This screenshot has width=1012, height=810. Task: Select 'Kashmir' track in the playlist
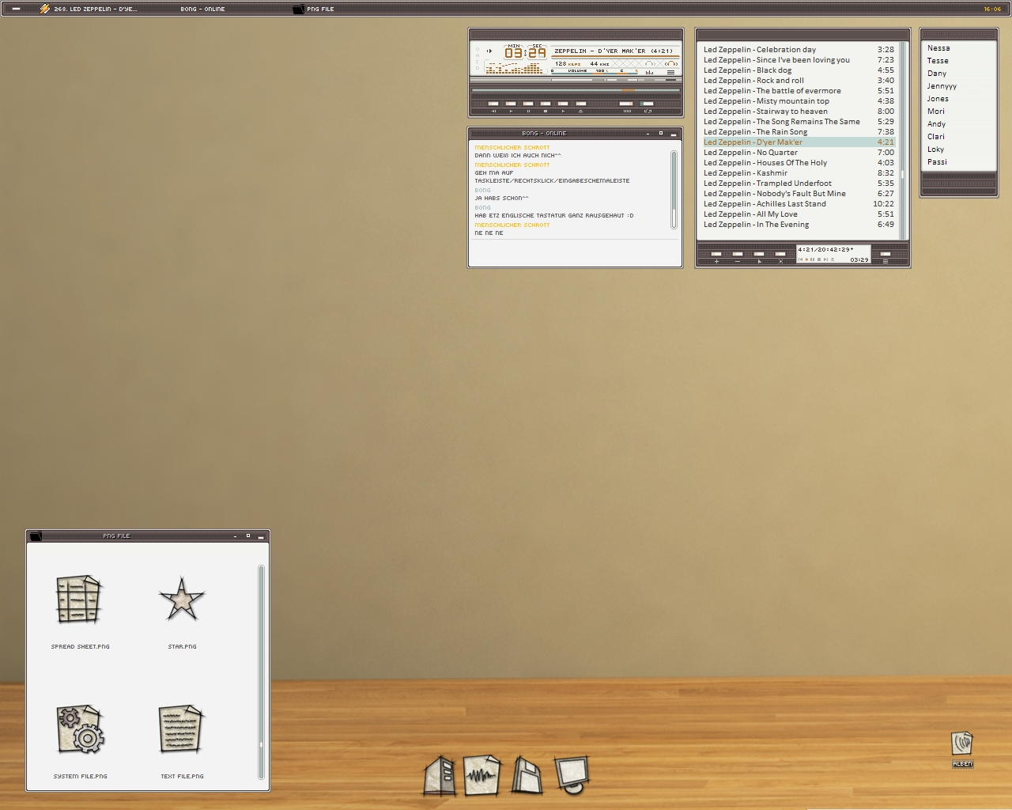pyautogui.click(x=799, y=173)
